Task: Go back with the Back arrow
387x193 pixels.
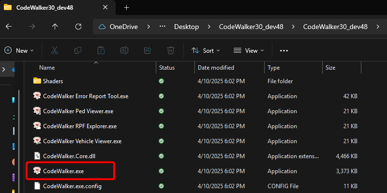Action: (9, 27)
